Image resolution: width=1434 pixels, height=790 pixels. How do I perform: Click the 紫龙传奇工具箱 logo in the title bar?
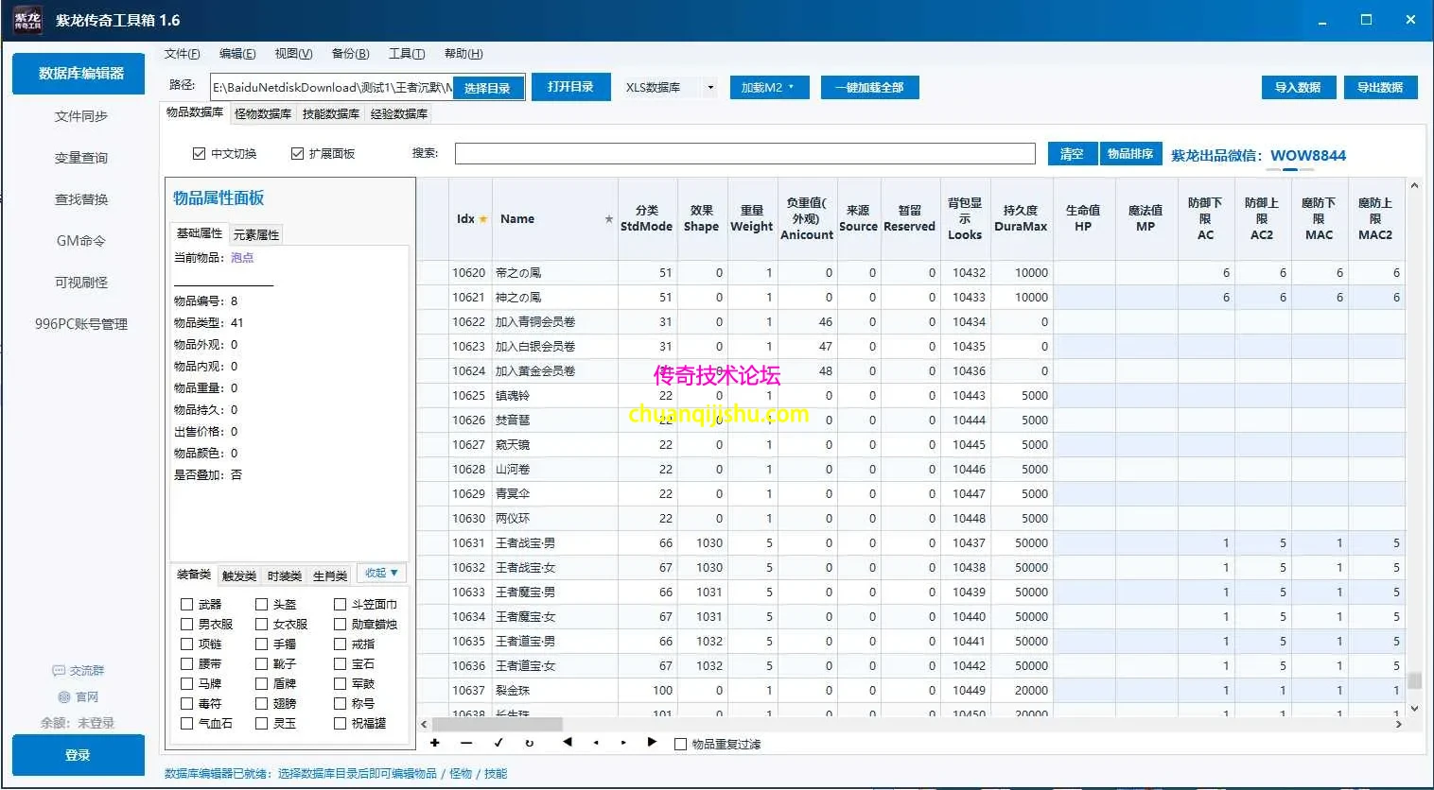point(28,20)
